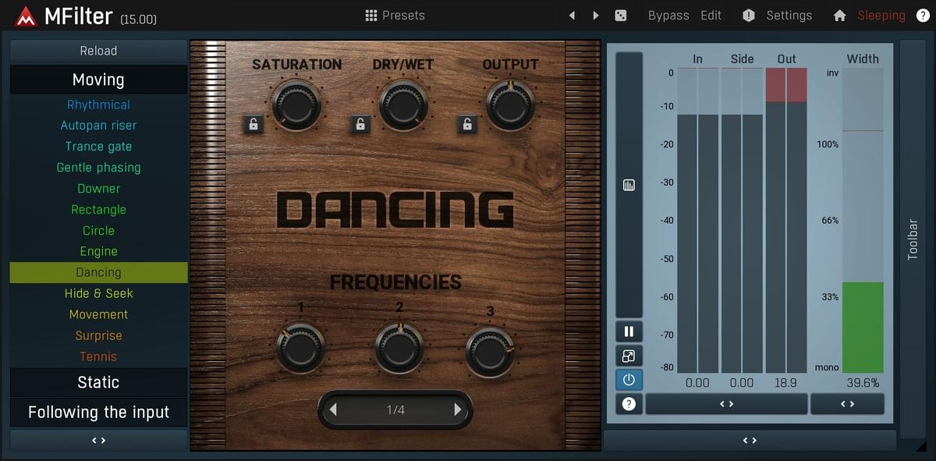The width and height of the screenshot is (936, 461).
Task: Click the Bypass button
Action: (x=668, y=16)
